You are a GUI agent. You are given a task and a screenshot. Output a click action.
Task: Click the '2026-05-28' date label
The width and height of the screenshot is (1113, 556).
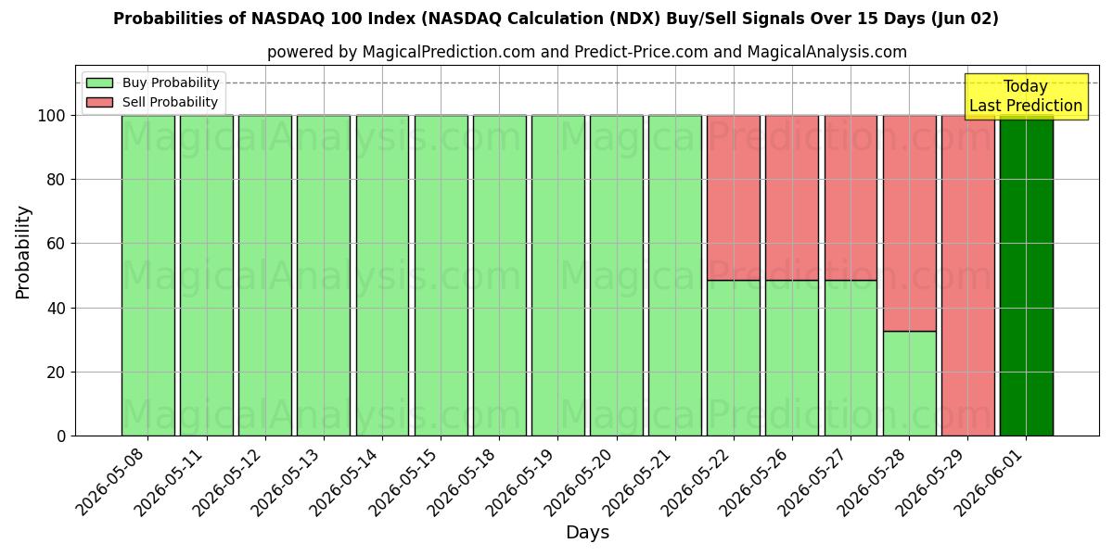pyautogui.click(x=874, y=480)
